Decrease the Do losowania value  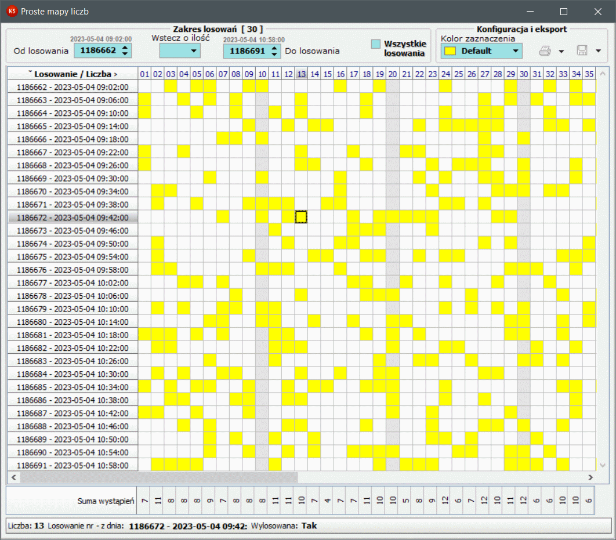(x=274, y=54)
